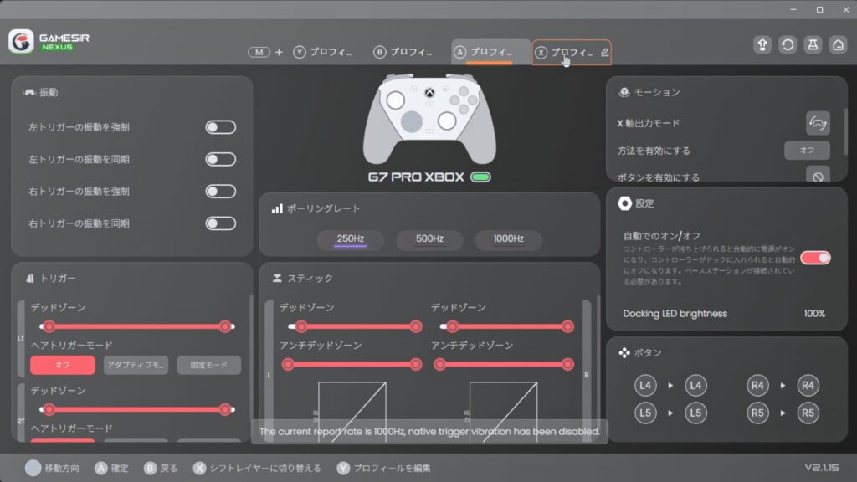Enable 右トリガーの振動を同期 switch
The height and width of the screenshot is (482, 857).
[x=221, y=223]
